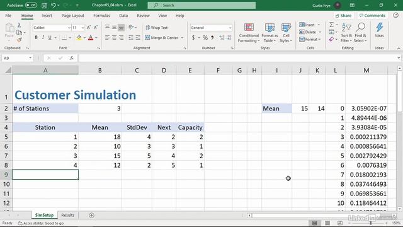Open the Name Box dropdown arrow
The height and width of the screenshot is (227, 403).
(x=30, y=58)
